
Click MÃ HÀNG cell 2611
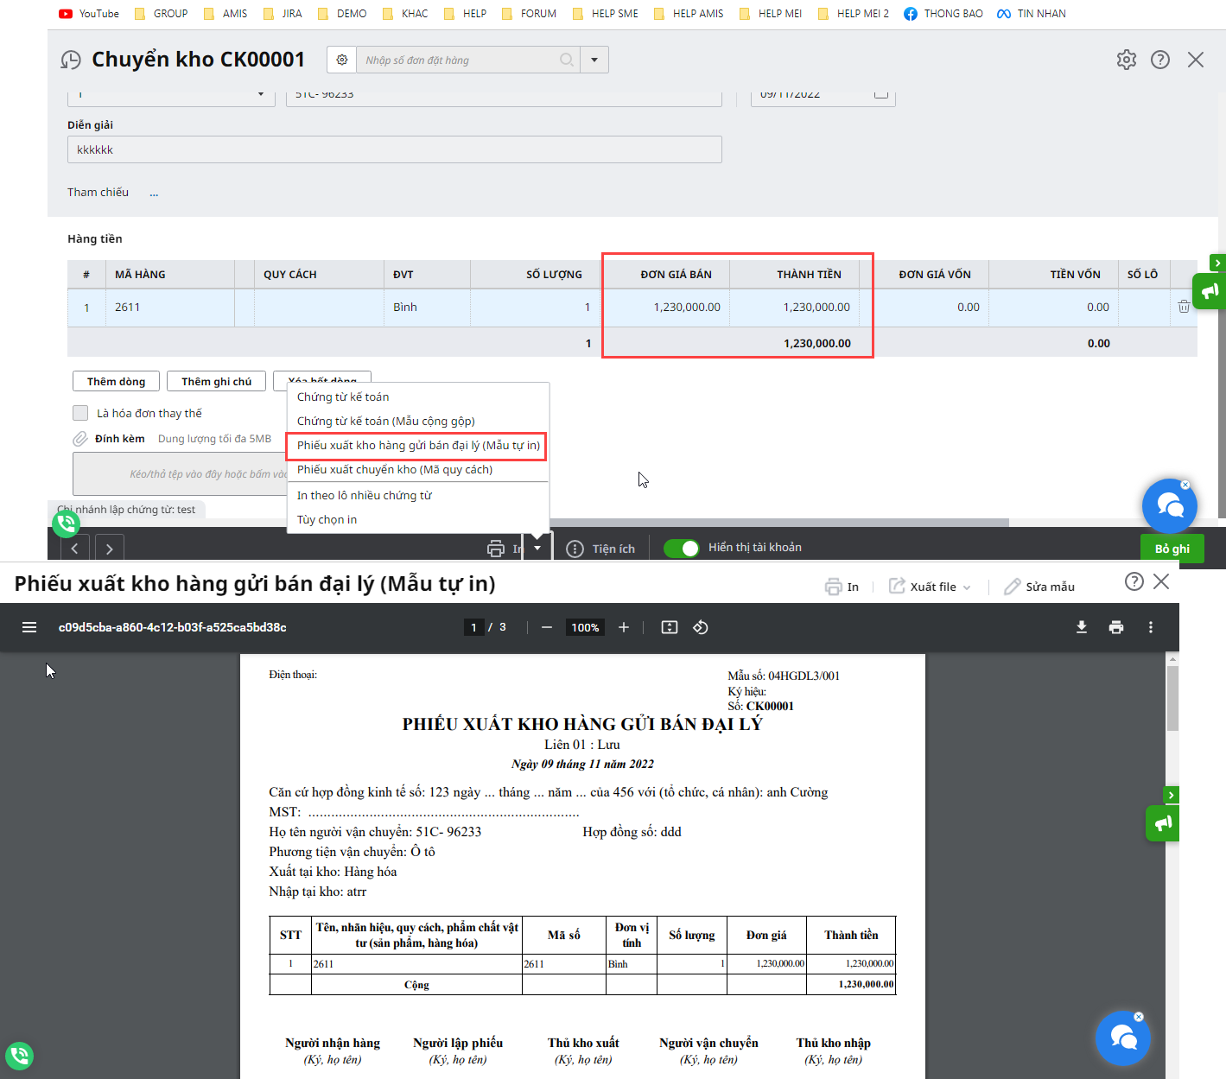170,307
